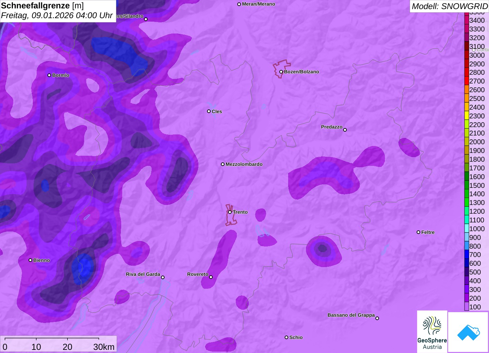Click the Bienno city marker
Viewport: 489px width, 353px height.
pos(30,260)
